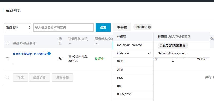This screenshot has width=214, height=101.
Task: Open the 磁盘名称 search type dropdown
Action: 17,27
